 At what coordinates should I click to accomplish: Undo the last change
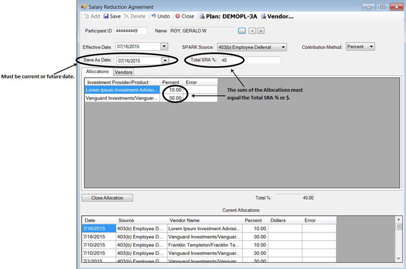click(x=160, y=16)
